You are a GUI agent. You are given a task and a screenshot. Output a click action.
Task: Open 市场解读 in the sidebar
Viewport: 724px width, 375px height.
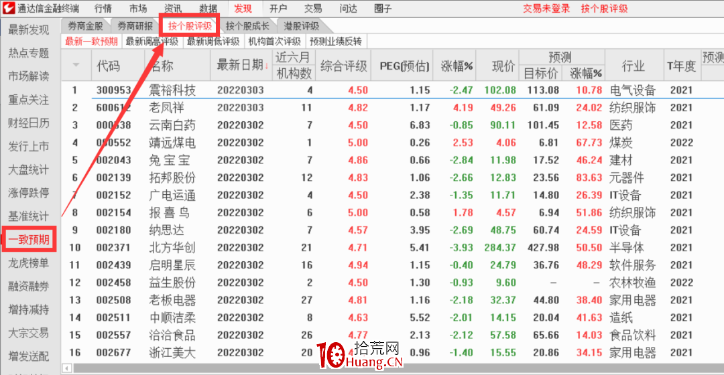(29, 76)
